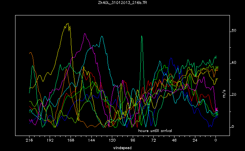Click the tall green spike peak near 84 hours

142,36
